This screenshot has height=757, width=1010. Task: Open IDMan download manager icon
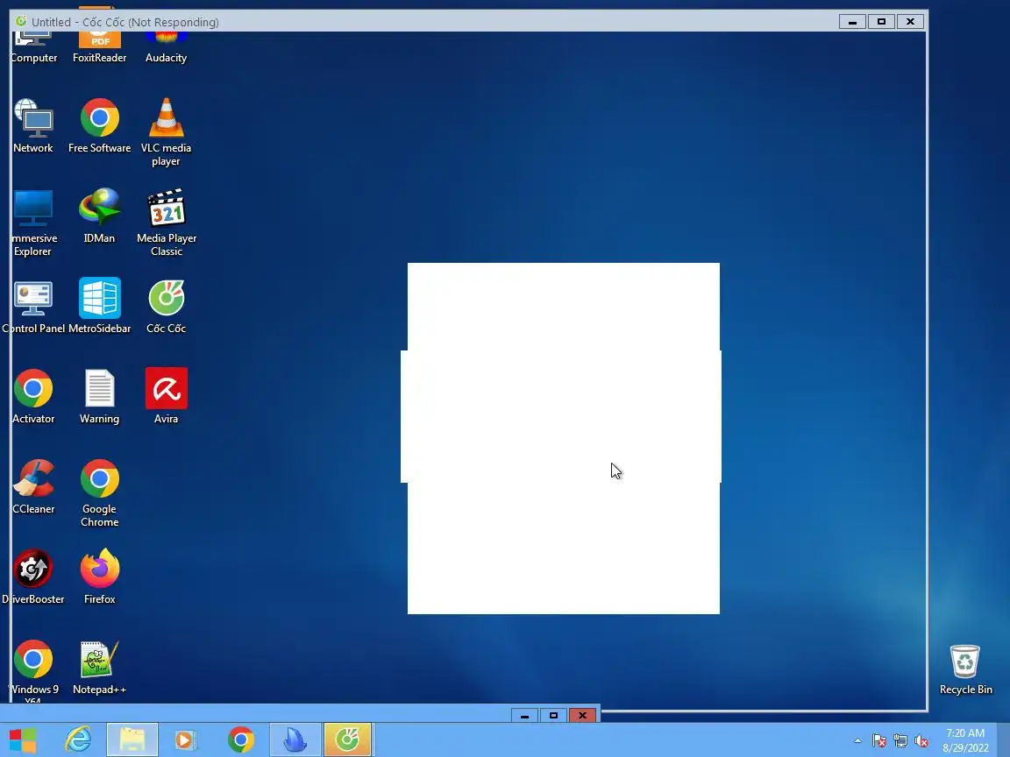[x=99, y=216]
